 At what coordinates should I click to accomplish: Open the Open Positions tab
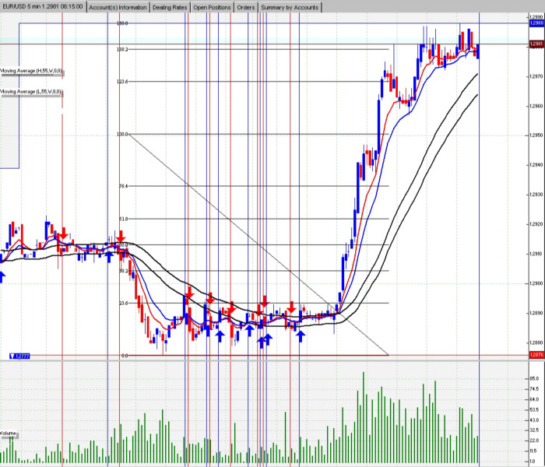(212, 7)
